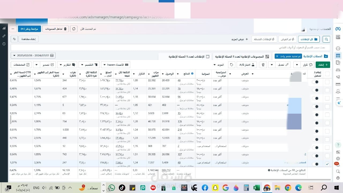Select the كل الإعلانات filter
Screen dimensions: 343x193
tap(309, 39)
